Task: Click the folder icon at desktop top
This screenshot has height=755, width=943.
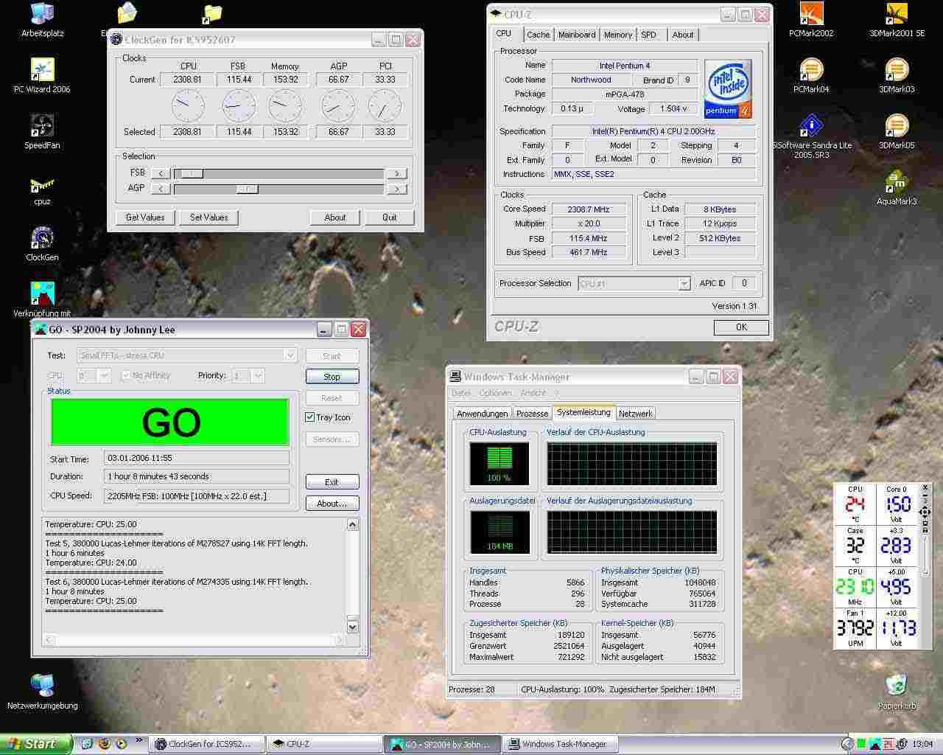Action: pyautogui.click(x=212, y=13)
